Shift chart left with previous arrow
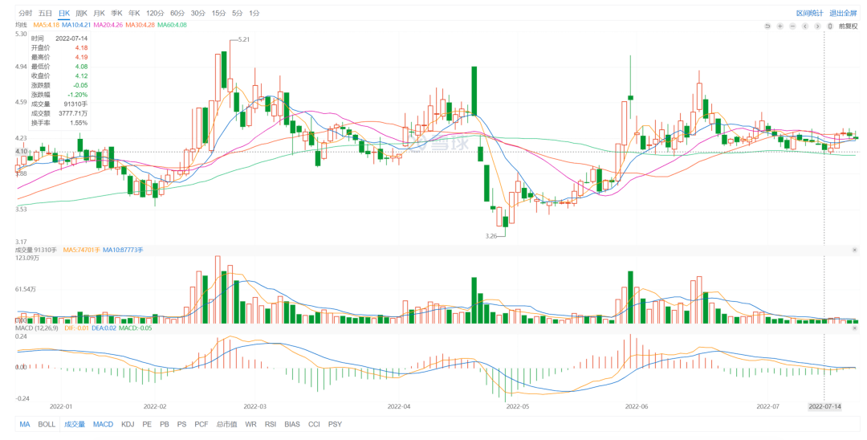 point(804,26)
